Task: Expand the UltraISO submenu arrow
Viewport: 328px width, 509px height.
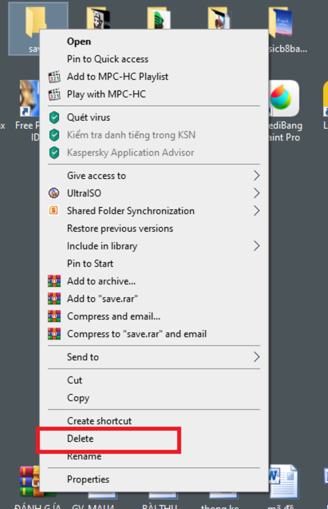Action: click(256, 193)
